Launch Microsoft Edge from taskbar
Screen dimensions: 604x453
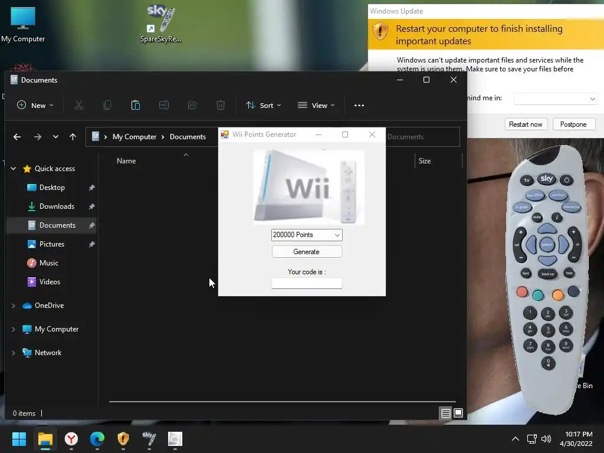point(97,439)
